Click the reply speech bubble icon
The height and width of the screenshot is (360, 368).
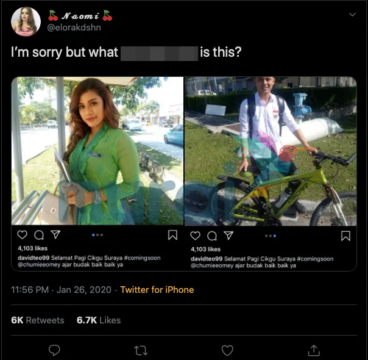point(54,350)
